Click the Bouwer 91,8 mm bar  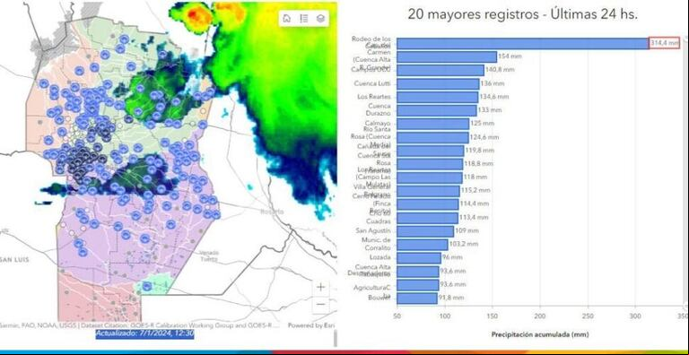pyautogui.click(x=417, y=299)
